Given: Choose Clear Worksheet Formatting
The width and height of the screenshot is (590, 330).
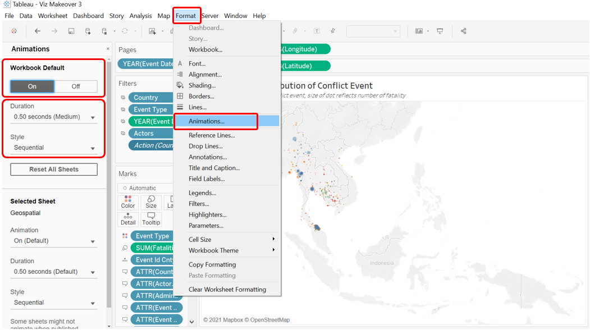Looking at the screenshot, I should (x=227, y=290).
